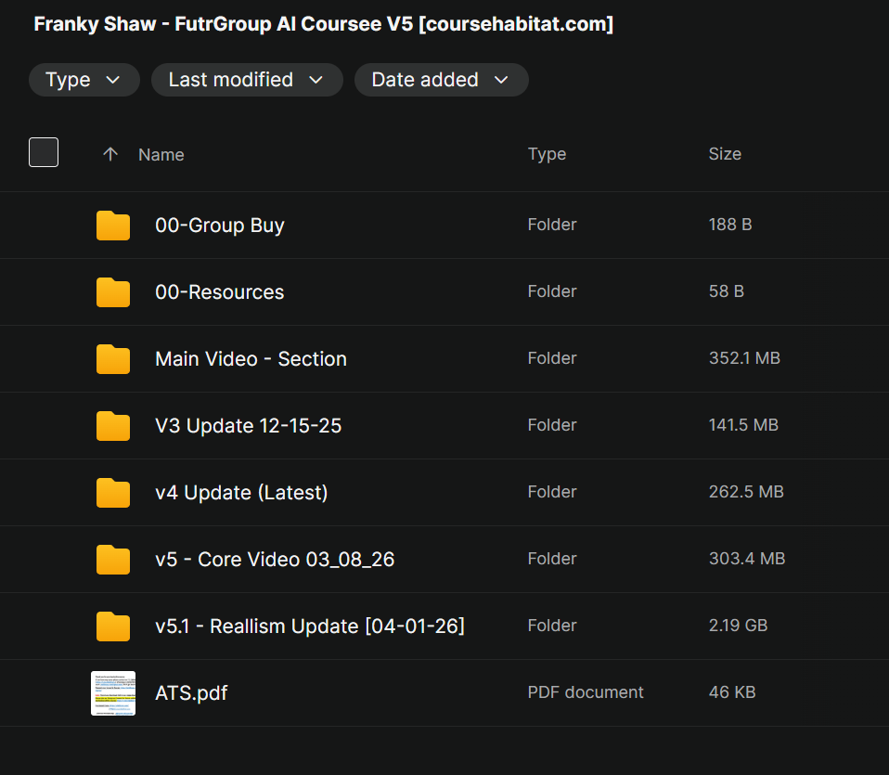889x775 pixels.
Task: Open the Type filter dropdown
Action: click(x=84, y=80)
